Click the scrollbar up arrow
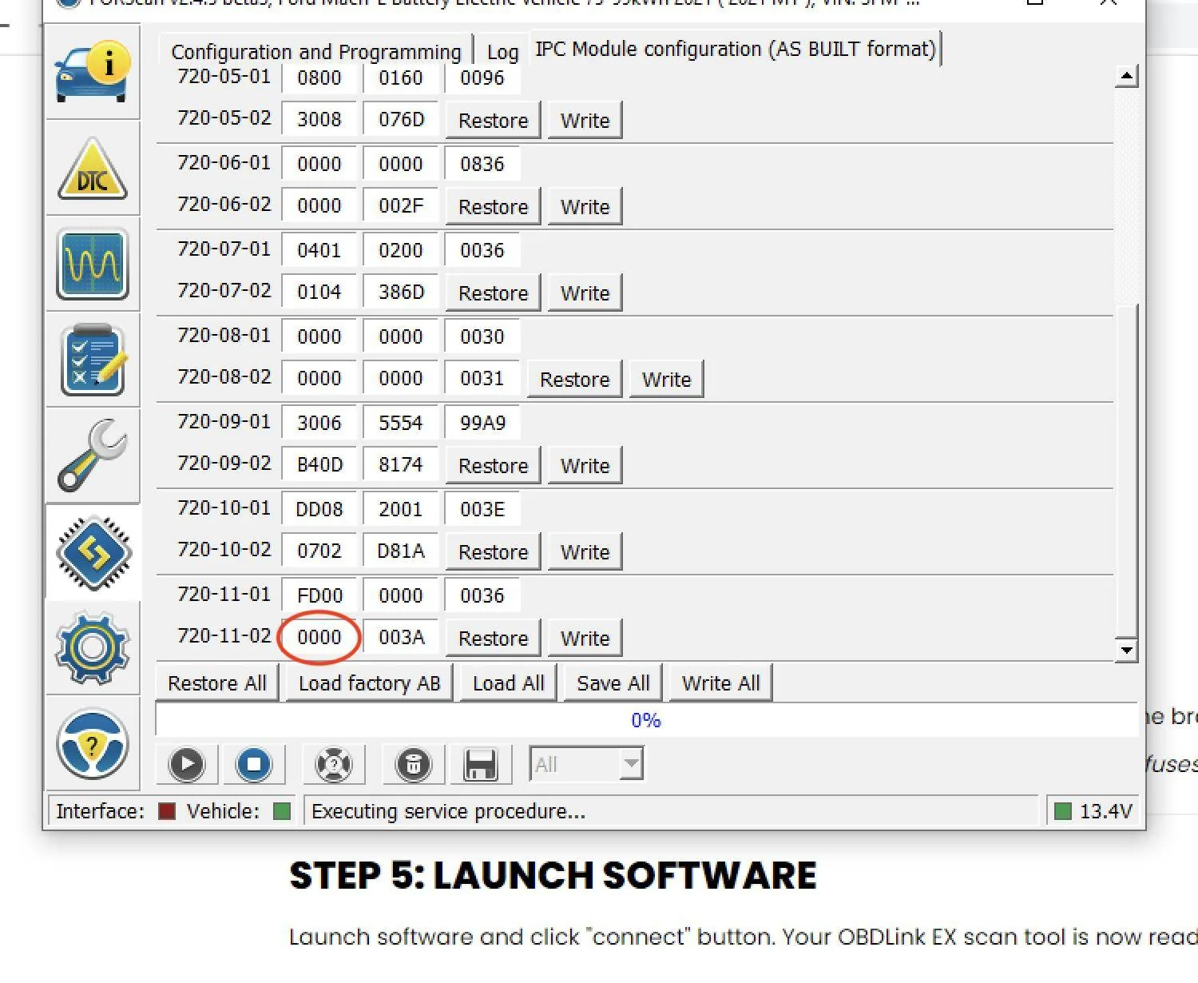1198x983 pixels. pyautogui.click(x=1126, y=77)
